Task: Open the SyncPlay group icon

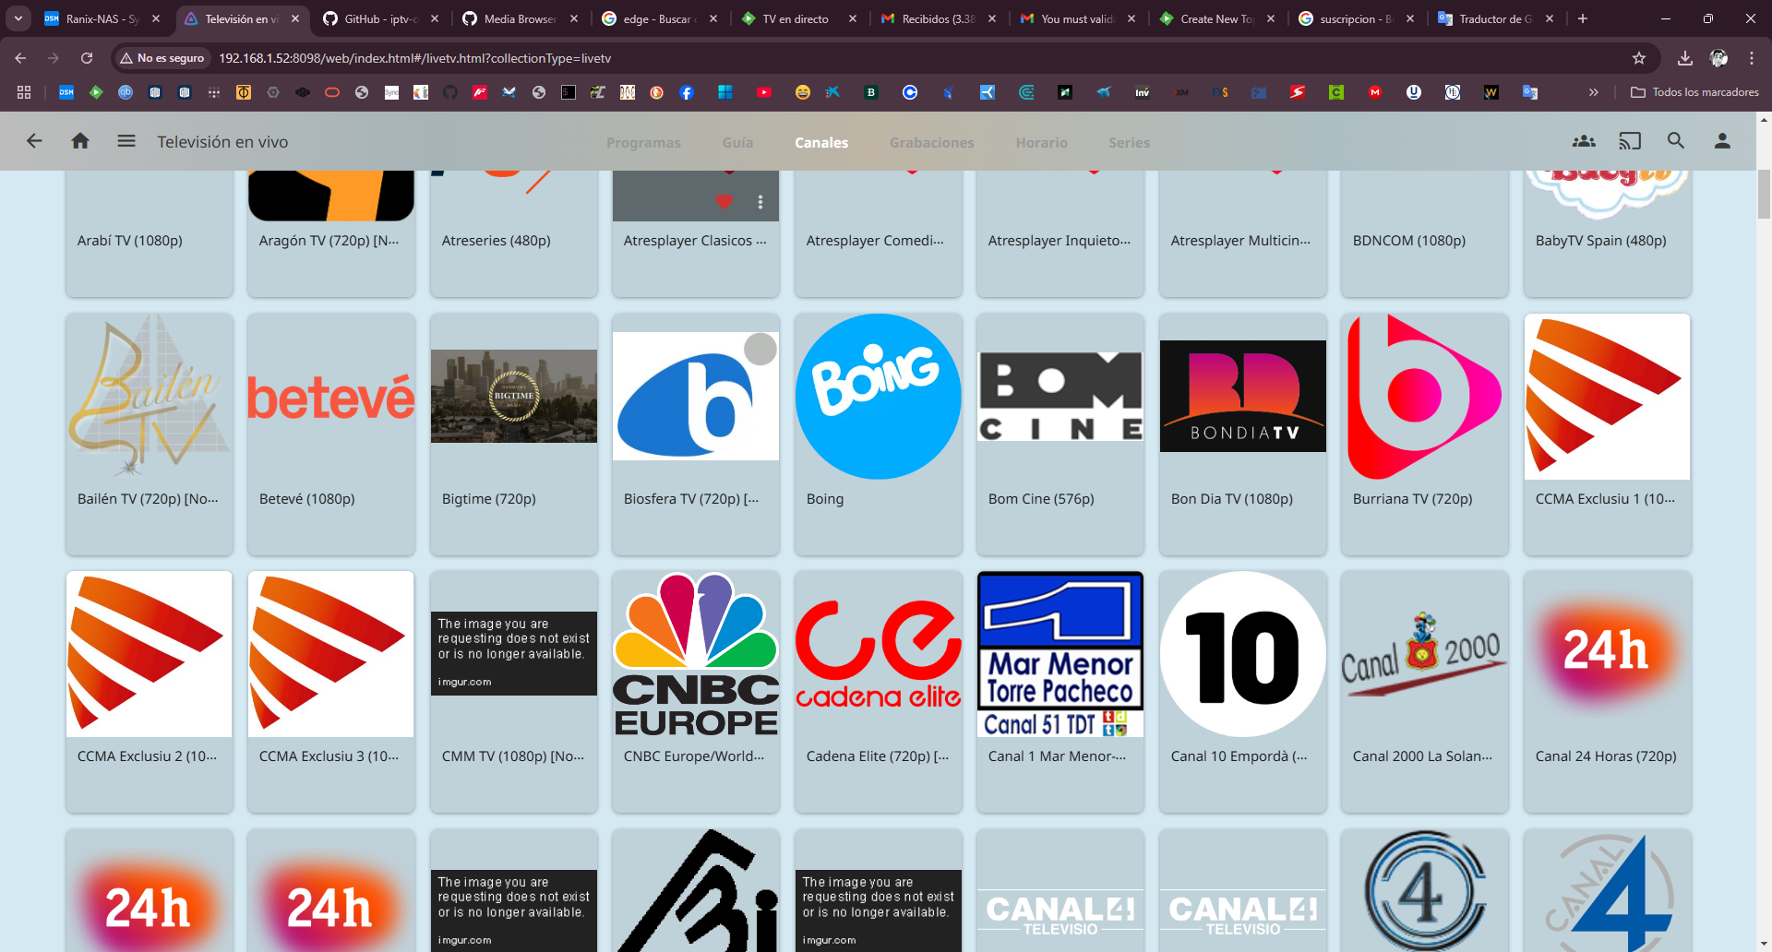Action: pyautogui.click(x=1584, y=141)
